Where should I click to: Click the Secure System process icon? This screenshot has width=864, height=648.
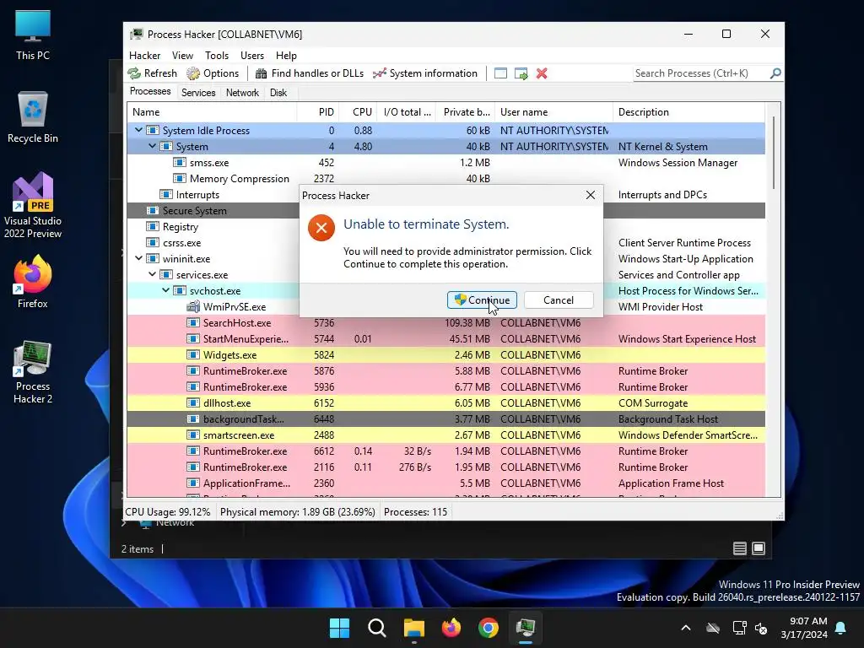coord(153,210)
